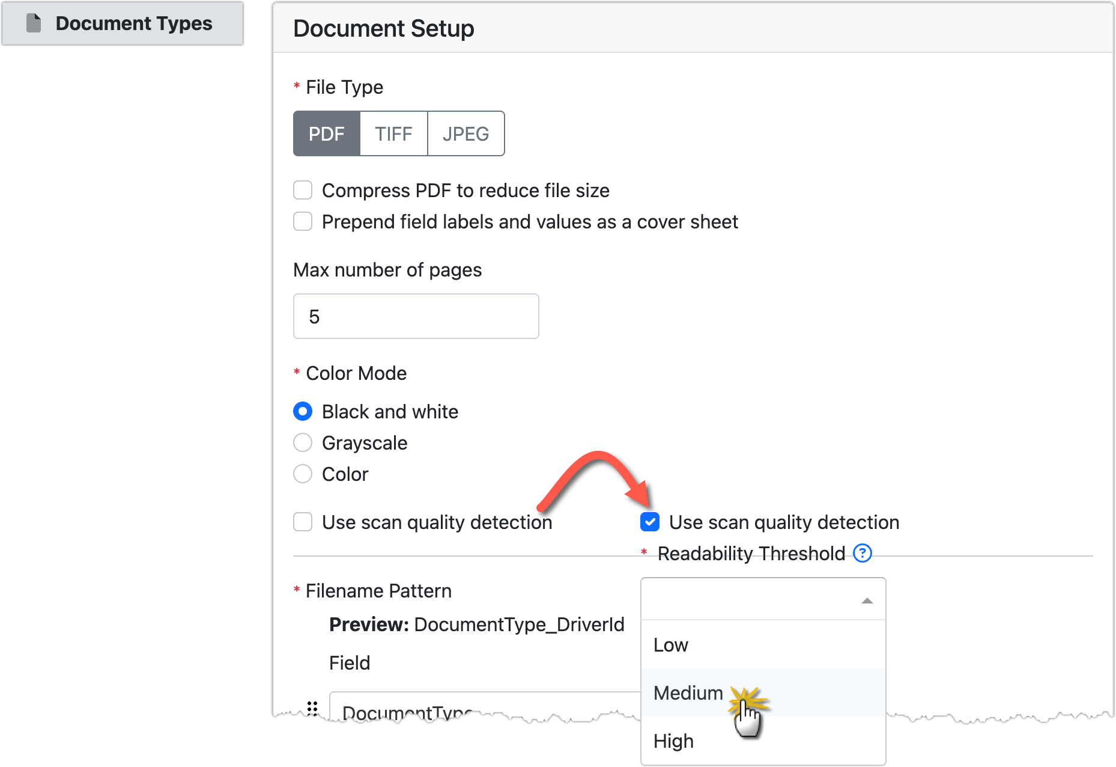1116x767 pixels.
Task: Select Black and white color mode
Action: (303, 412)
